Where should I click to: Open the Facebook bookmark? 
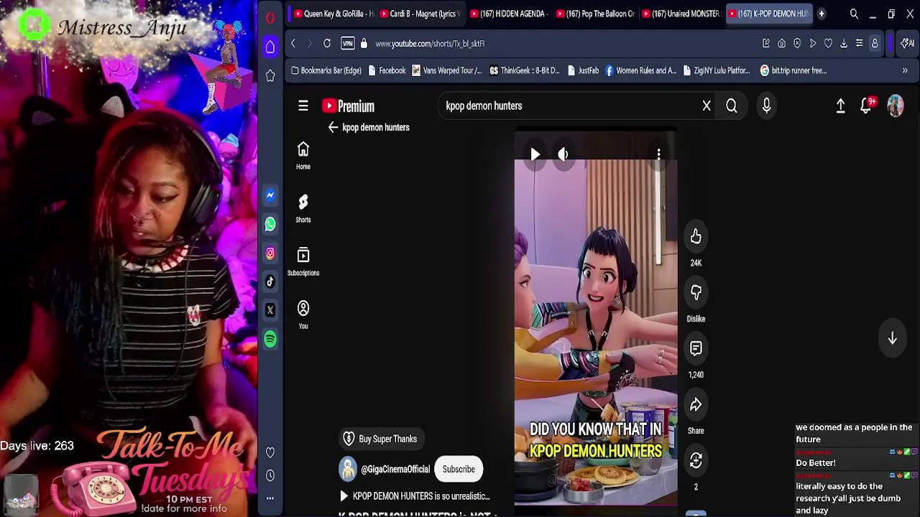(x=387, y=70)
